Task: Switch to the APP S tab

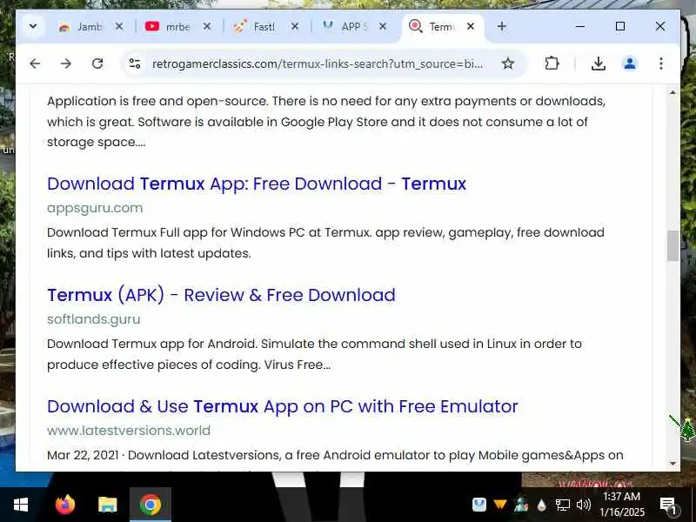Action: click(346, 27)
